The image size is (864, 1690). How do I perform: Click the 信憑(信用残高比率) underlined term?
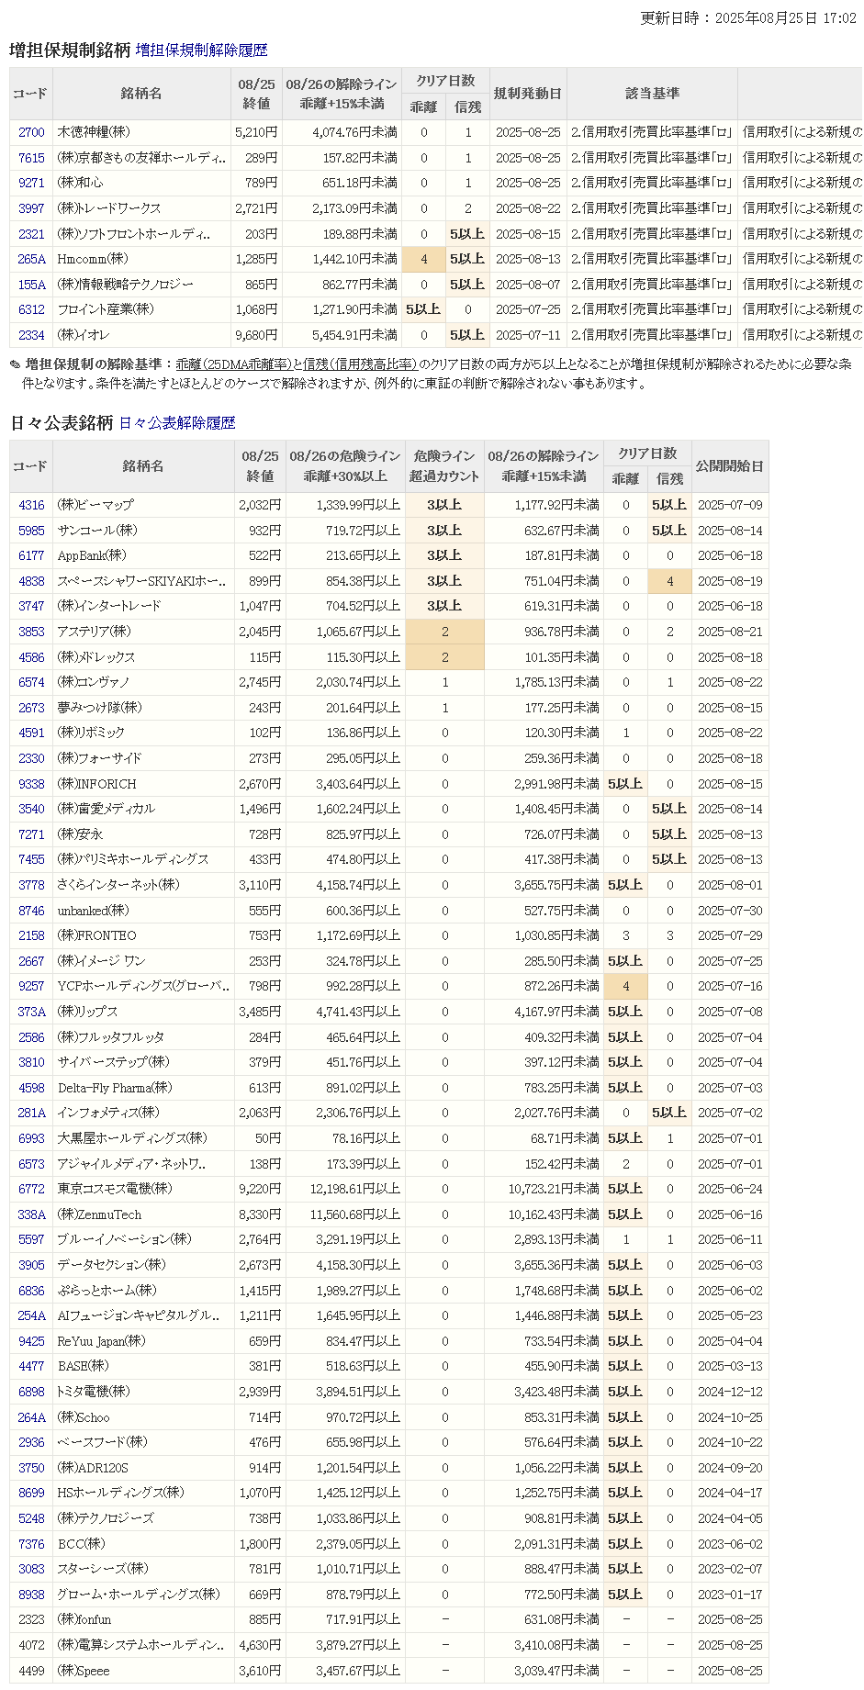pyautogui.click(x=360, y=364)
